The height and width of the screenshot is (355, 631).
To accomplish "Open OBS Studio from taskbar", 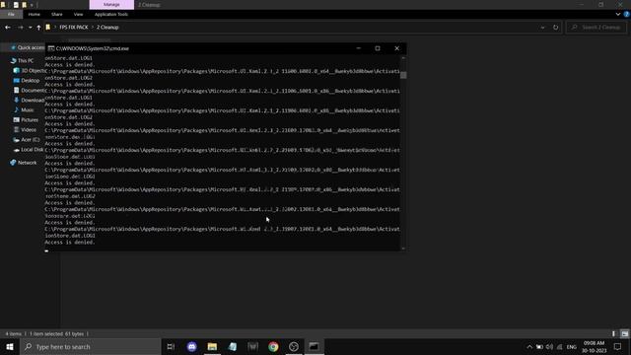I will 294,346.
